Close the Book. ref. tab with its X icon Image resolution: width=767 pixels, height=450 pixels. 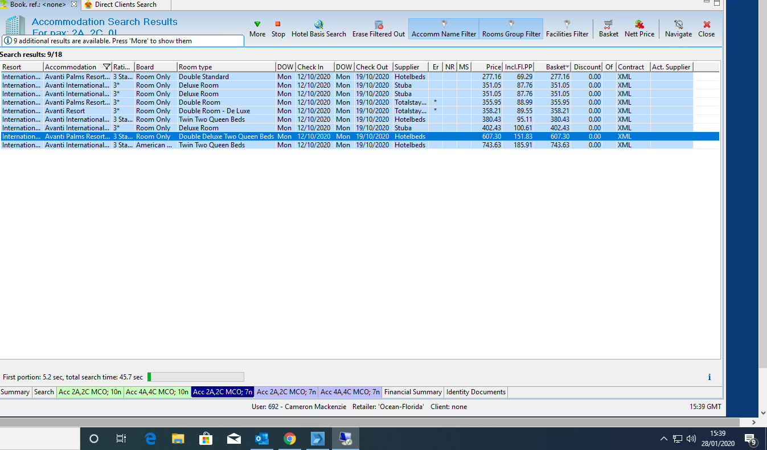coord(73,5)
